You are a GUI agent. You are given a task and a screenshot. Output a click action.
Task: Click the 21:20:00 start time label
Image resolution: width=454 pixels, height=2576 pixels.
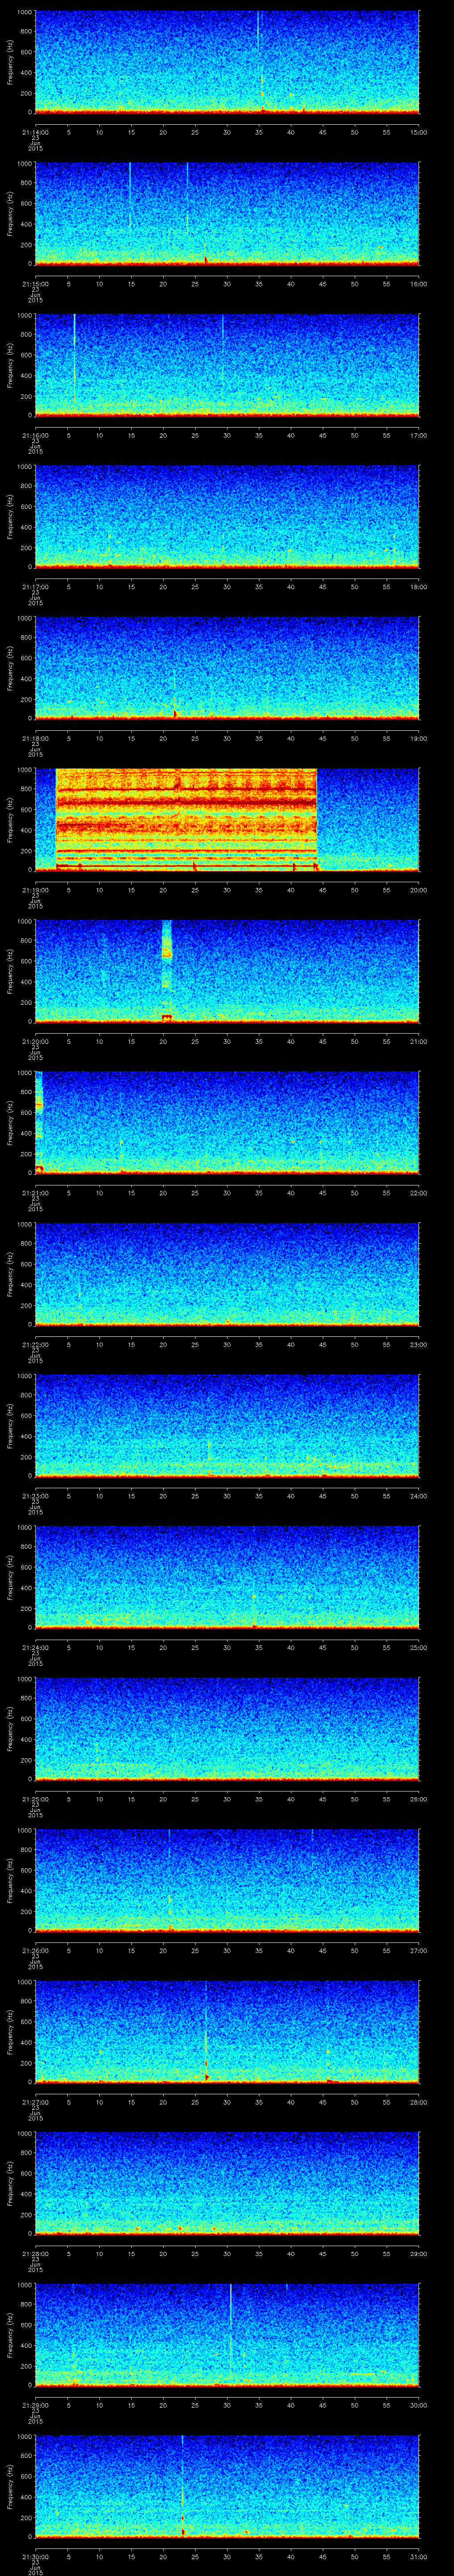tap(36, 1041)
